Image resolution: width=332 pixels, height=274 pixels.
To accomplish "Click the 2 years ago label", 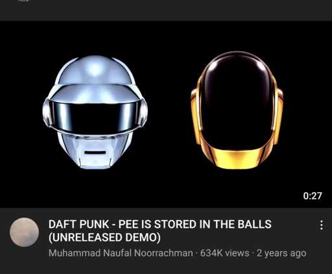I will [x=281, y=253].
